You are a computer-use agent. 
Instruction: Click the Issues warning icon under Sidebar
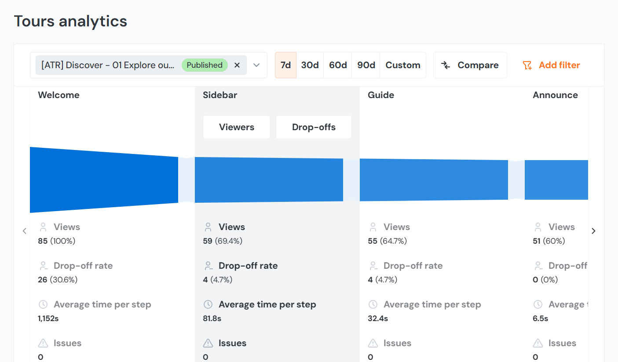[x=208, y=343]
